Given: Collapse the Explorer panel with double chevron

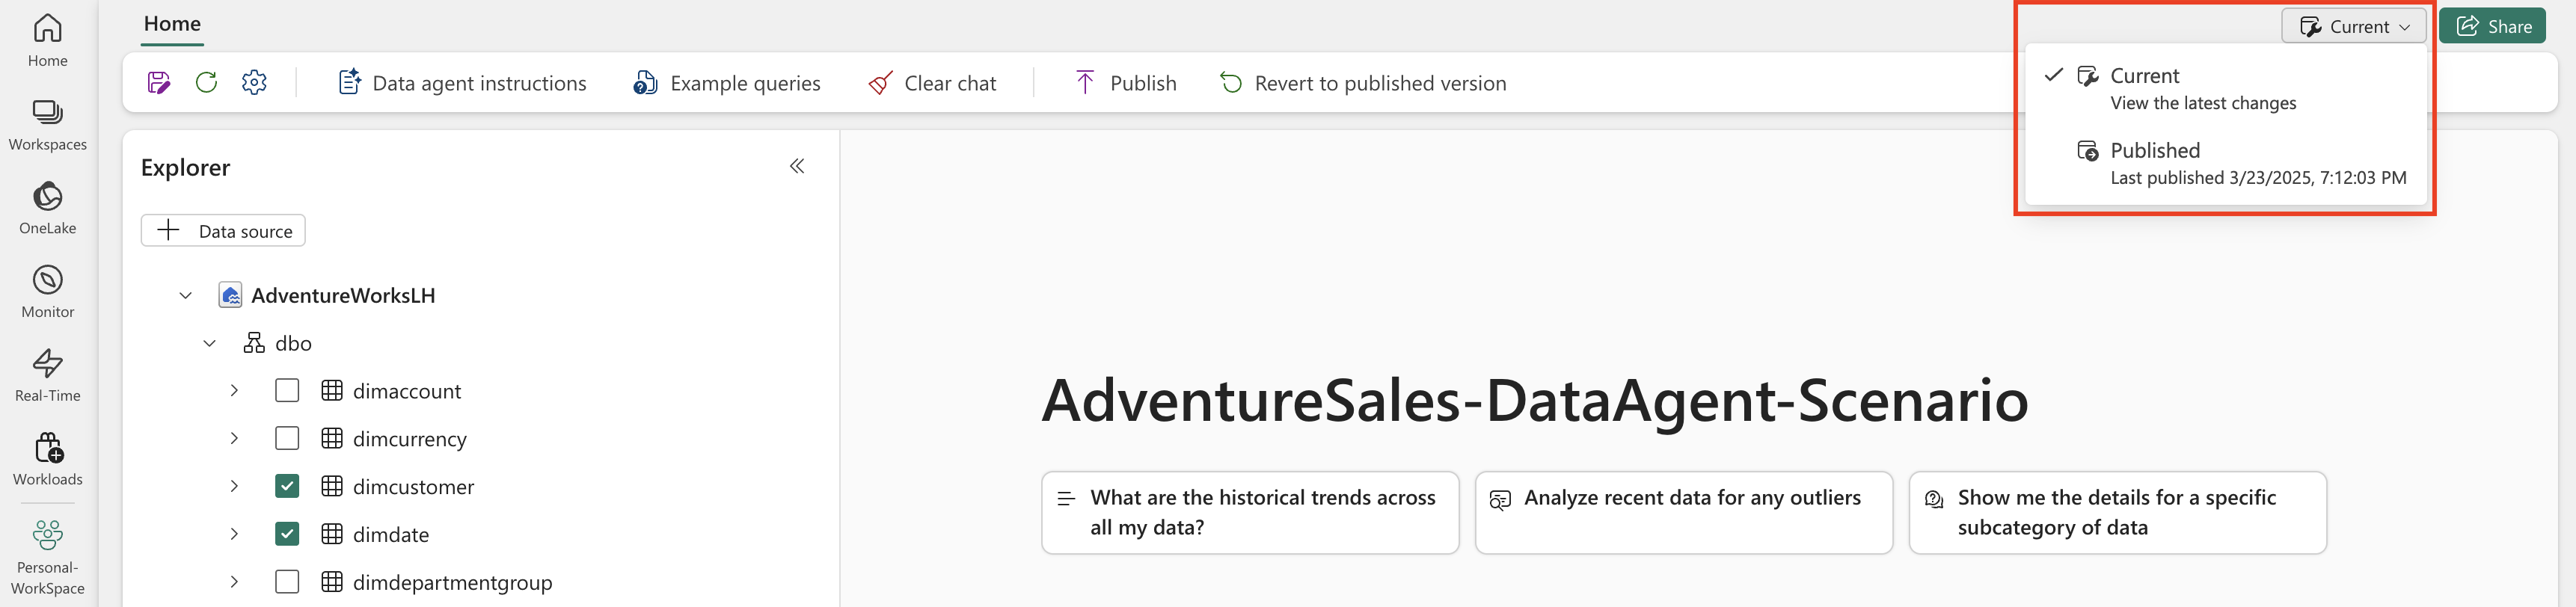Looking at the screenshot, I should (797, 166).
